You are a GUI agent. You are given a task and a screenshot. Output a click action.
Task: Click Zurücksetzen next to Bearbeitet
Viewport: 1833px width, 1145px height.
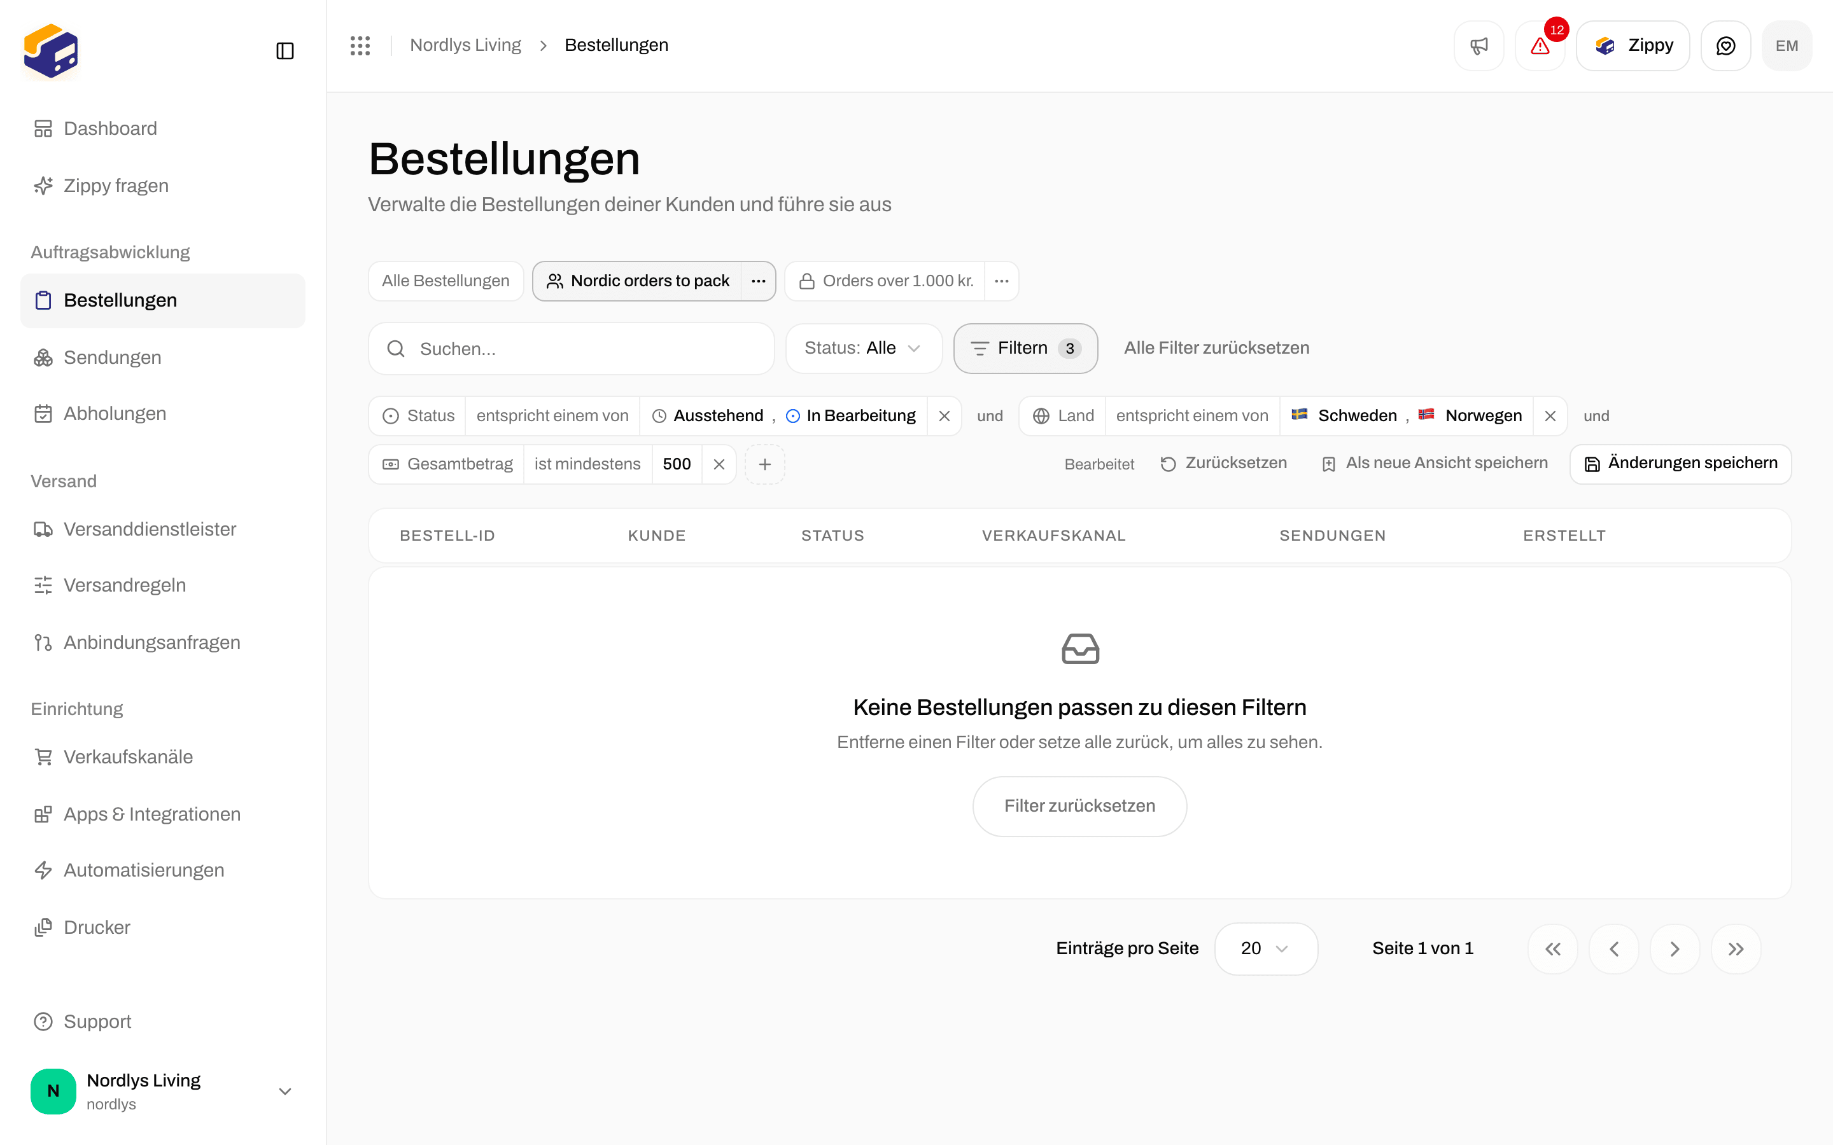click(1223, 464)
